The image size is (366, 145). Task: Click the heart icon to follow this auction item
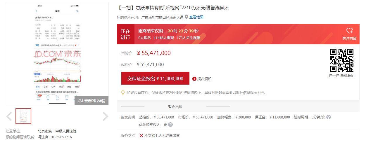point(349,31)
